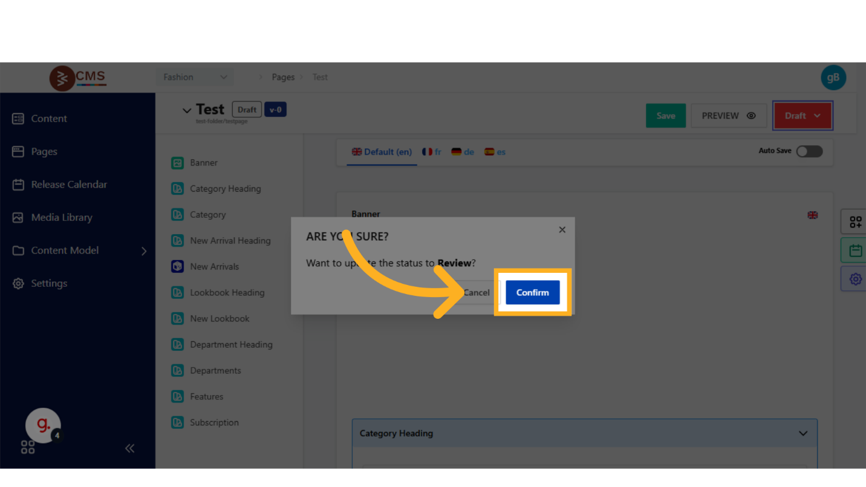Viewport: 866px width, 487px height.
Task: Open the green calendar schedule icon
Action: coord(855,250)
